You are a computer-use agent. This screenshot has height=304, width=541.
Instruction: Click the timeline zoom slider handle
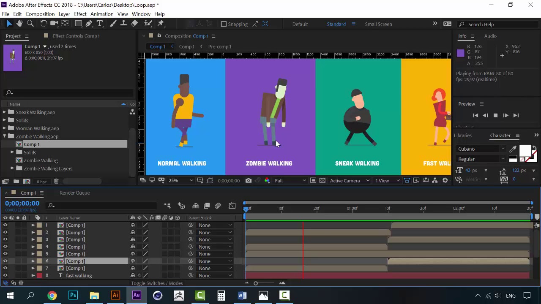pos(256,283)
